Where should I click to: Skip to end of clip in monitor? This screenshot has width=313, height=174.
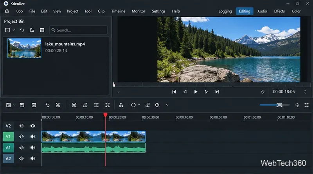[217, 92]
